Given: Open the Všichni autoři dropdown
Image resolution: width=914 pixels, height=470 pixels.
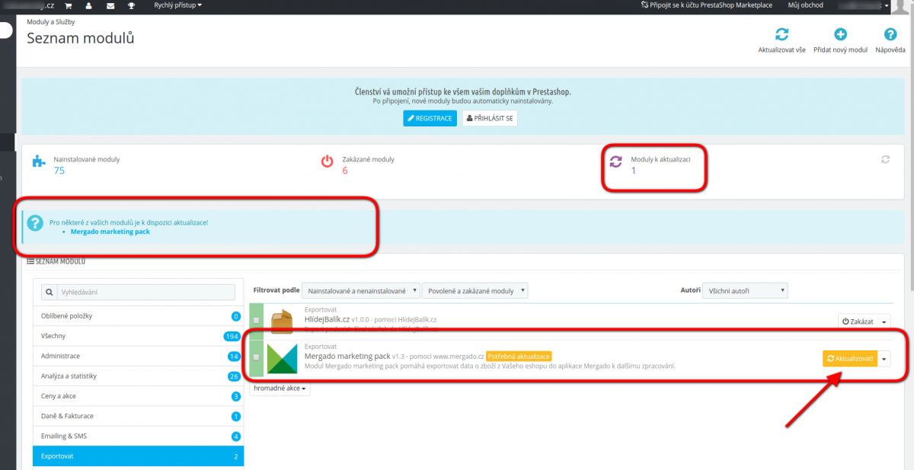Looking at the screenshot, I should 745,291.
